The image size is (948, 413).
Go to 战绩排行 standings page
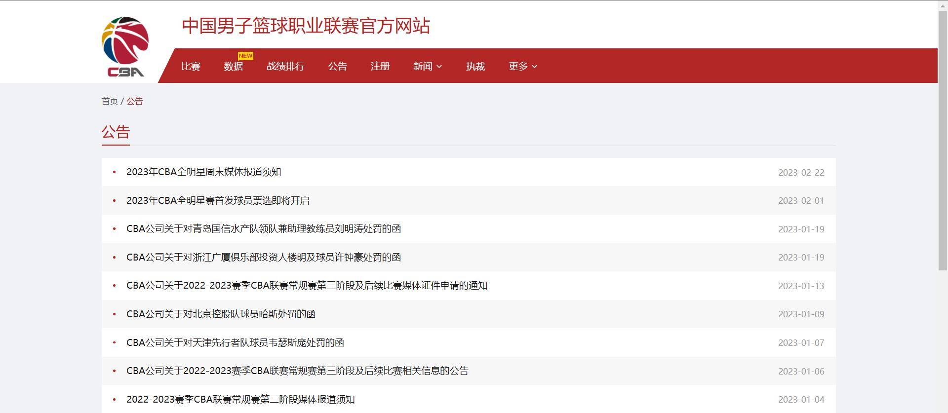[x=285, y=66]
